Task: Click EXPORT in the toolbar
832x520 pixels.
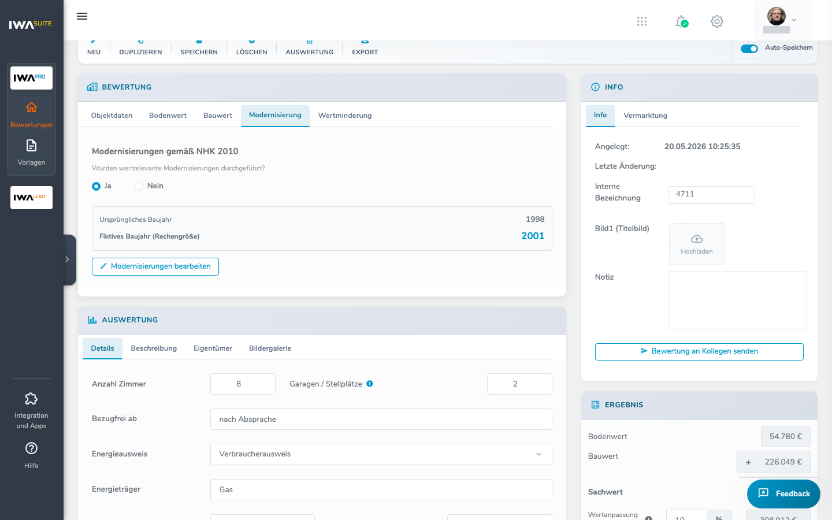Action: click(x=365, y=48)
